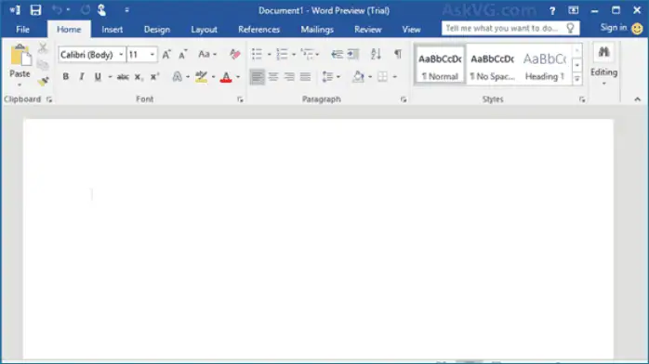Screen dimensions: 649x364
Task: Apply yellow text highlight color
Action: pos(201,77)
